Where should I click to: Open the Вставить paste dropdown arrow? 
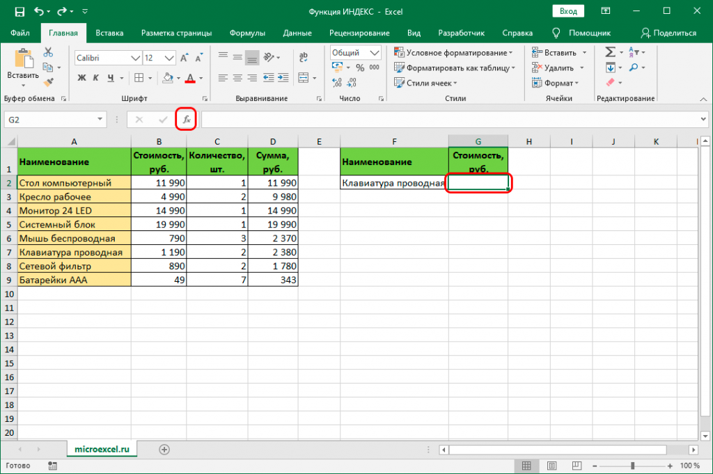click(x=23, y=86)
